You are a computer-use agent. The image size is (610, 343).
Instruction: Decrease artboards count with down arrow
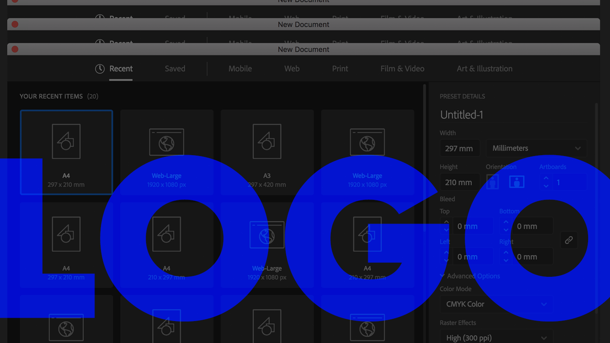coord(546,186)
